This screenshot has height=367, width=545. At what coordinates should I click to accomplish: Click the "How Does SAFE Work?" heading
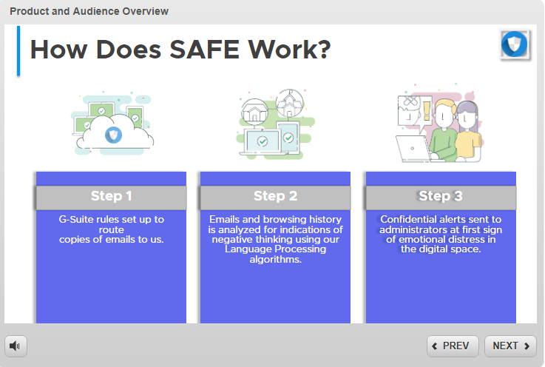point(180,50)
